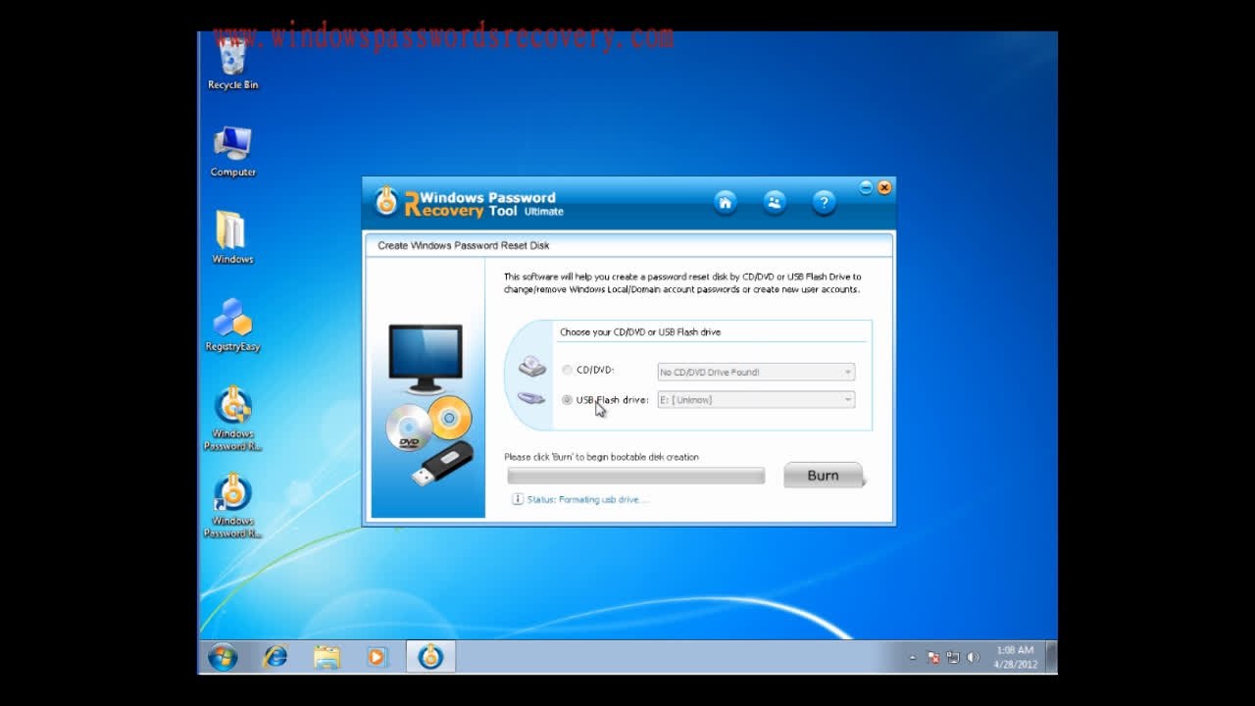
Task: Click the network icon in the system tray
Action: click(x=953, y=658)
